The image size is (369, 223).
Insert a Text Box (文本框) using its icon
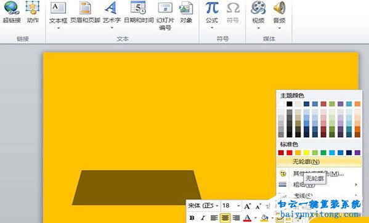58,8
